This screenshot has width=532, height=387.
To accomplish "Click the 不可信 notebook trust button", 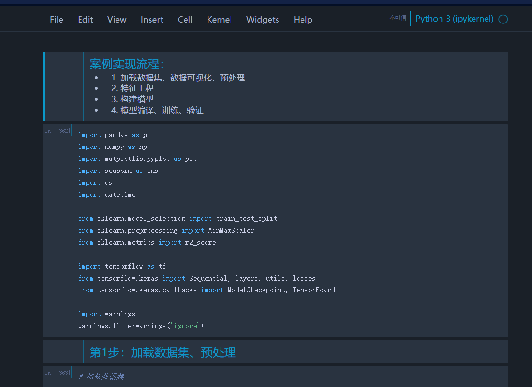I will coord(398,18).
